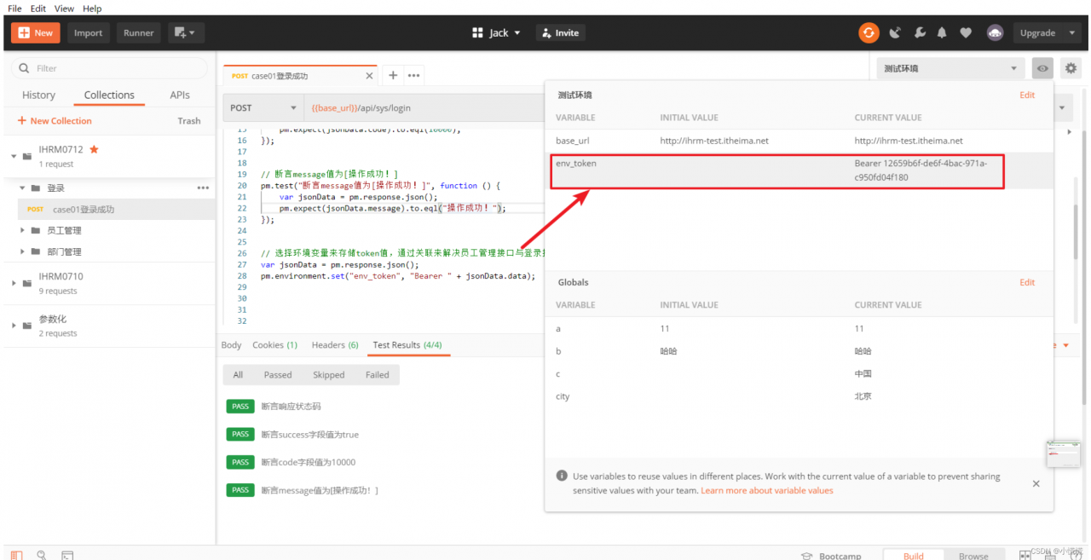Expand the IHRM0712 collection
1091x560 pixels.
coord(14,156)
